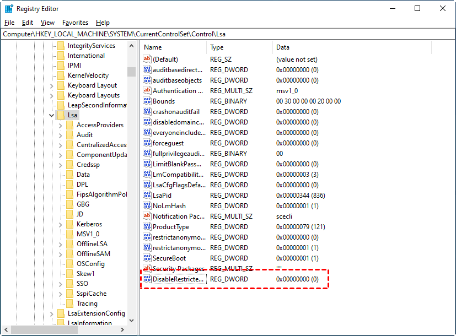This screenshot has width=456, height=336.
Task: Click the GBG folder icon
Action: click(70, 204)
